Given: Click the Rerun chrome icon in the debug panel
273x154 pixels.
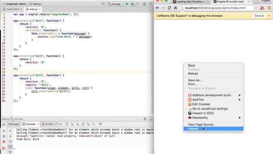Looking at the screenshot, I should [4, 124].
